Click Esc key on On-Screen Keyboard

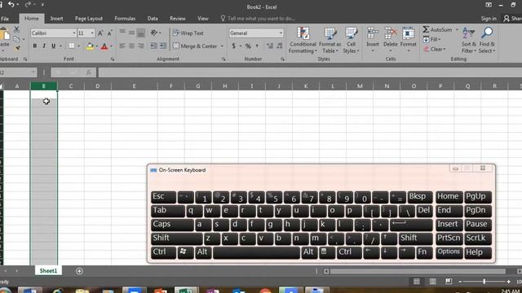pyautogui.click(x=163, y=197)
